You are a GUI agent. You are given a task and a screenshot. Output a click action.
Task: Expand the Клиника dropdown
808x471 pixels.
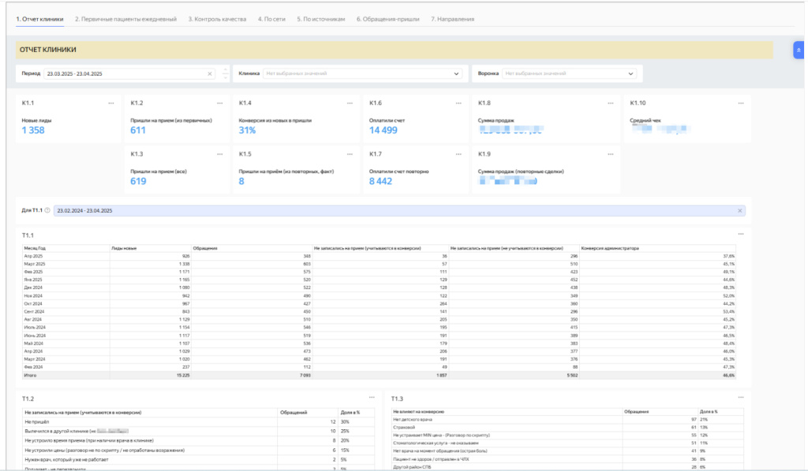click(456, 74)
